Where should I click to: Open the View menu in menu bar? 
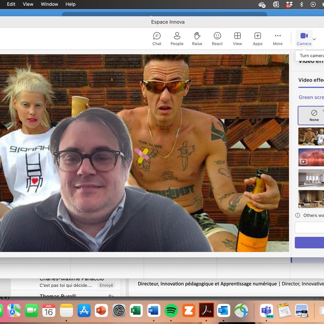pos(28,4)
